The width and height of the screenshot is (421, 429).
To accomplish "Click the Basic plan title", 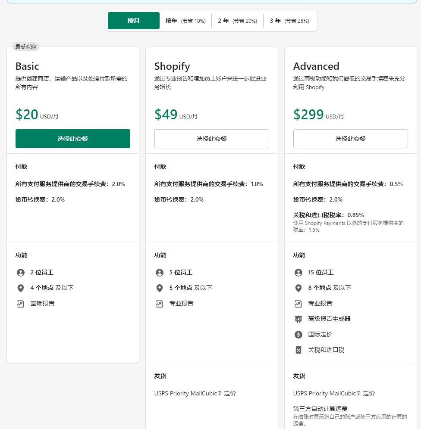I will pos(27,66).
